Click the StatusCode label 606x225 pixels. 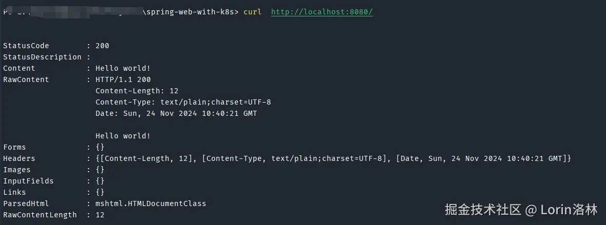pyautogui.click(x=26, y=46)
